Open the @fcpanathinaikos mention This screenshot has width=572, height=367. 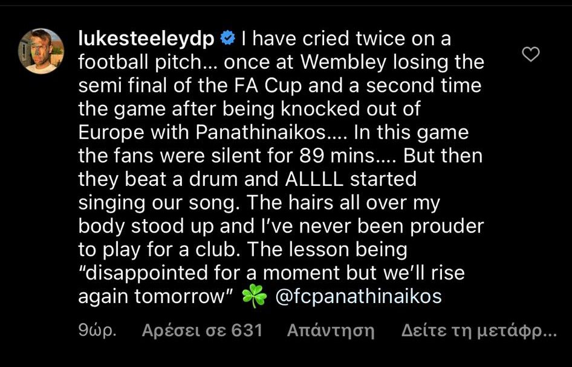tap(358, 297)
